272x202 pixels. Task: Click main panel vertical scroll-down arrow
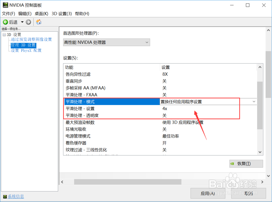click(x=268, y=176)
